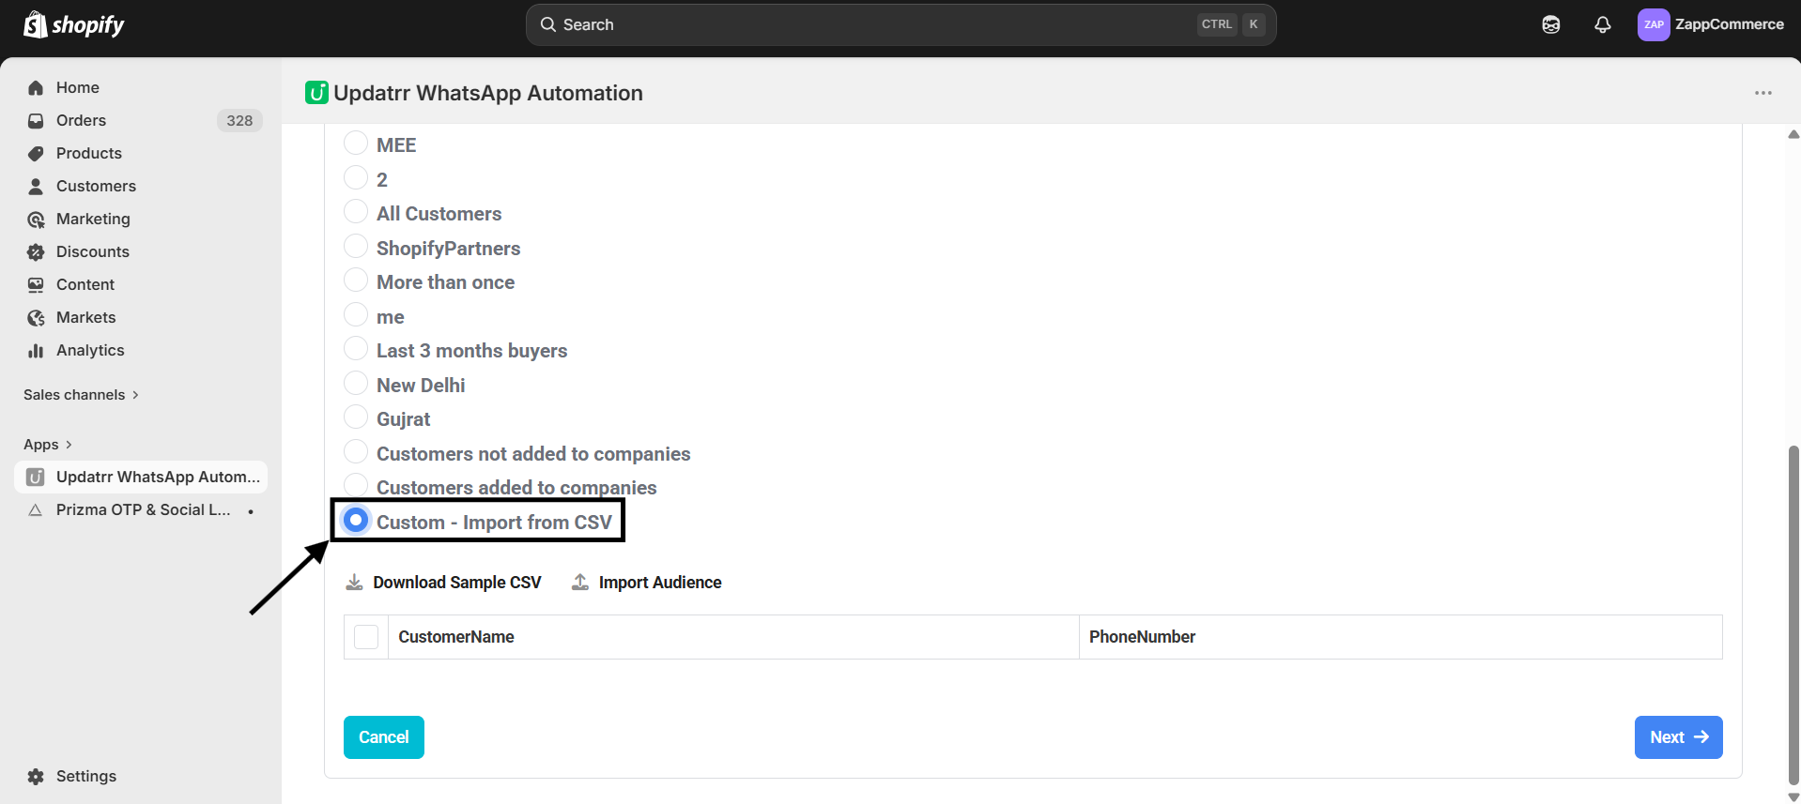This screenshot has height=804, width=1801.
Task: Click the Import Audience upload icon
Action: (580, 583)
